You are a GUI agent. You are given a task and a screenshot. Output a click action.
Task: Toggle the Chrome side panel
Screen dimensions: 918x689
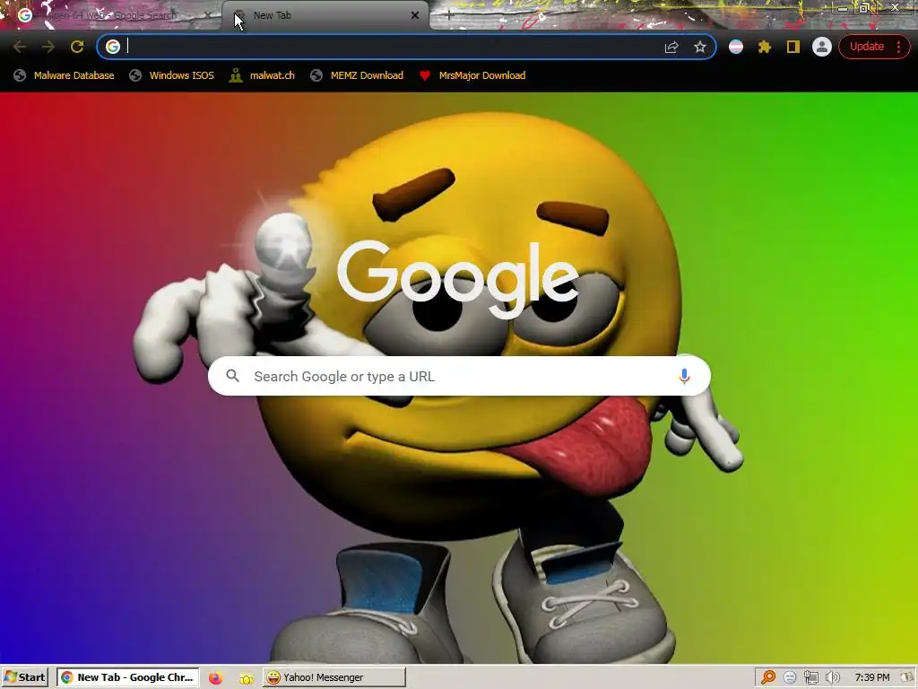[793, 47]
